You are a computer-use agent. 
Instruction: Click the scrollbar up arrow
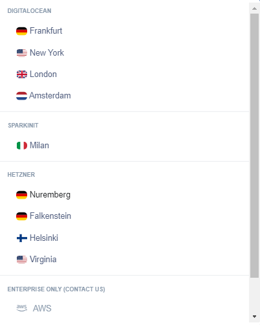[254, 8]
